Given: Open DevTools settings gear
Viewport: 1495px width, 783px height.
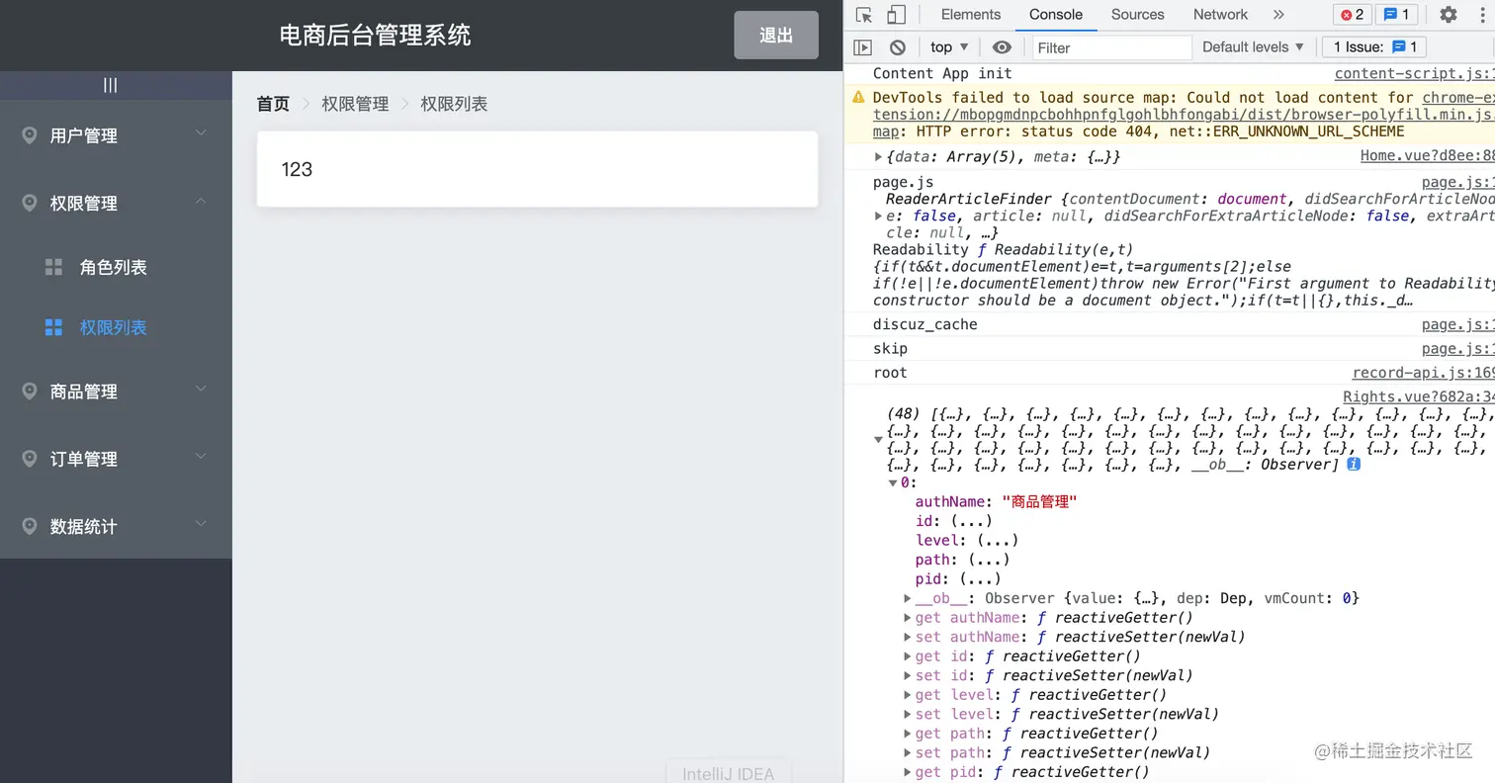Looking at the screenshot, I should pos(1449,15).
